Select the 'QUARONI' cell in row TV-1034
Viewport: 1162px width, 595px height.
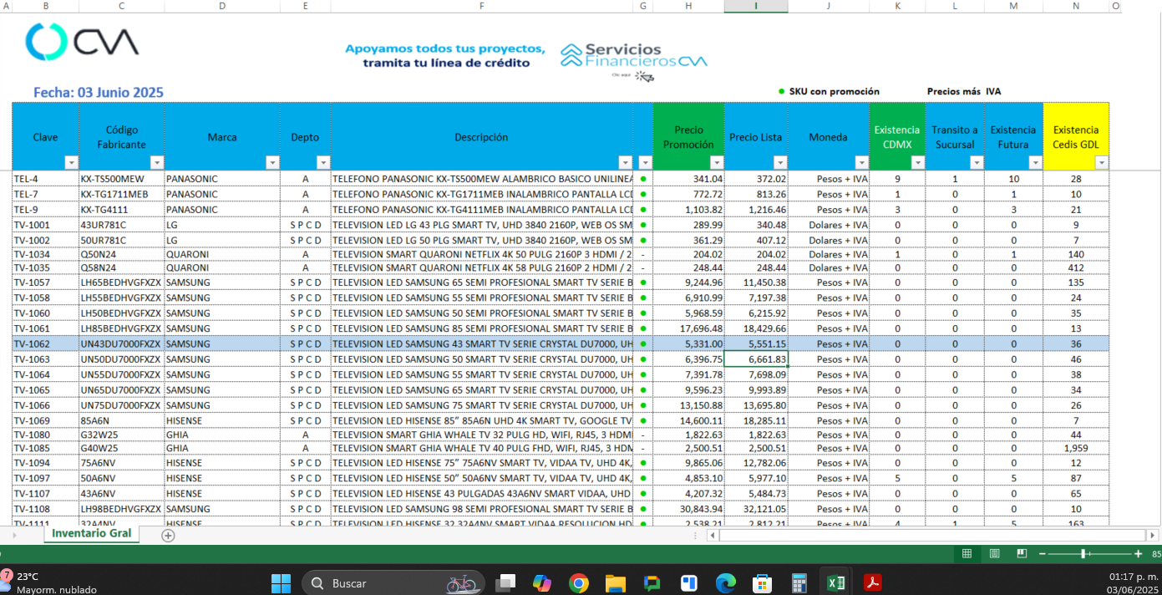point(222,254)
